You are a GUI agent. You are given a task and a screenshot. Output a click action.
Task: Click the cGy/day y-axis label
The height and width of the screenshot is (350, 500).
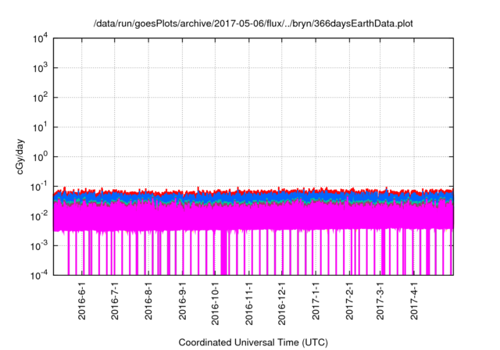[20, 156]
